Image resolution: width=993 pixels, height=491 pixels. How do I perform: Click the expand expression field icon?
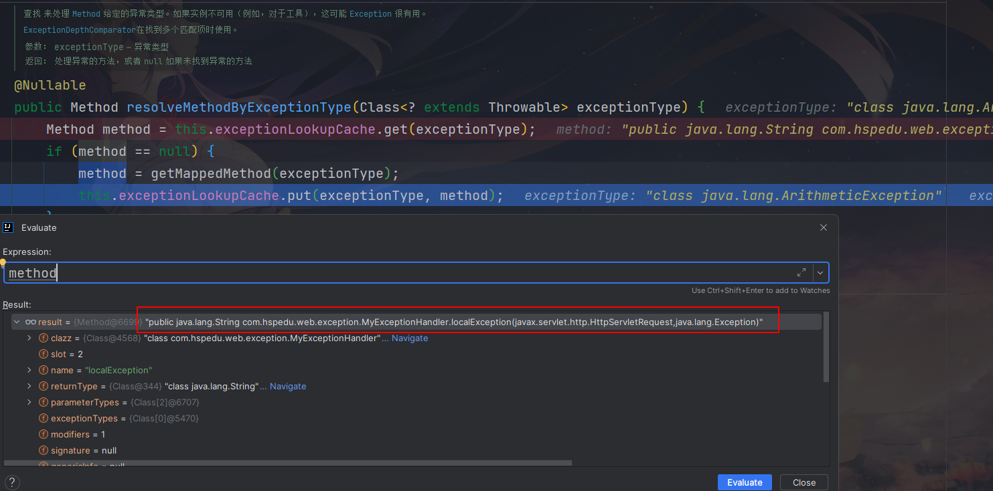tap(801, 273)
